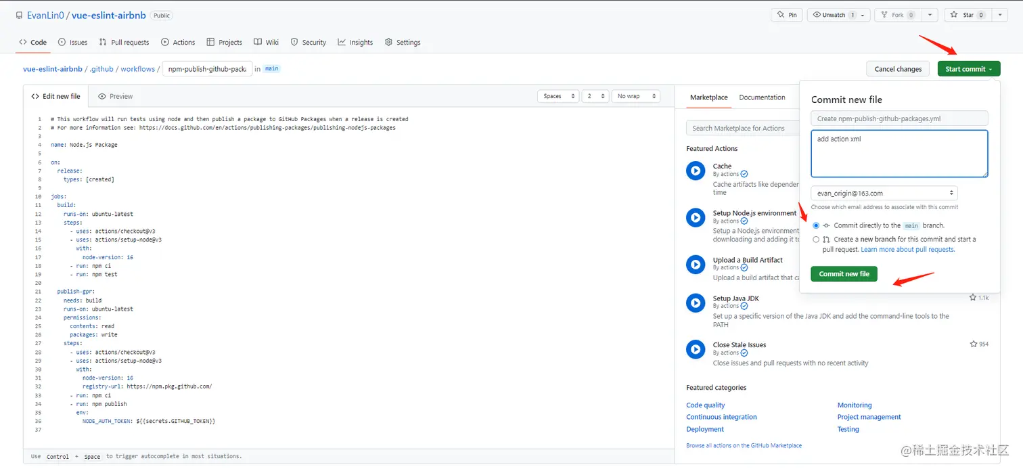Click the verified badge under Close Stale Issues
The width and height of the screenshot is (1023, 471).
pyautogui.click(x=744, y=353)
